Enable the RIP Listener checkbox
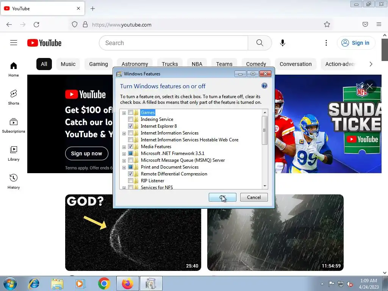Screen dimensions: 388x291 pyautogui.click(x=130, y=181)
